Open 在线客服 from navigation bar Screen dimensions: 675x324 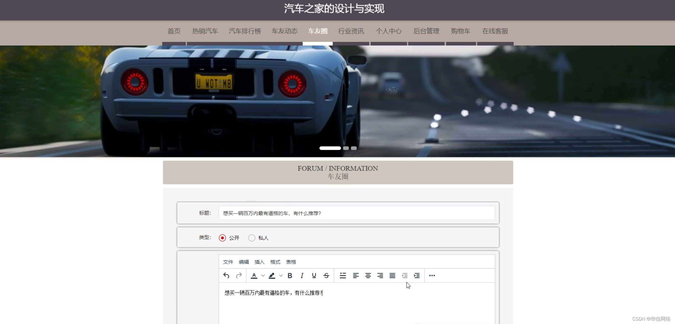495,31
